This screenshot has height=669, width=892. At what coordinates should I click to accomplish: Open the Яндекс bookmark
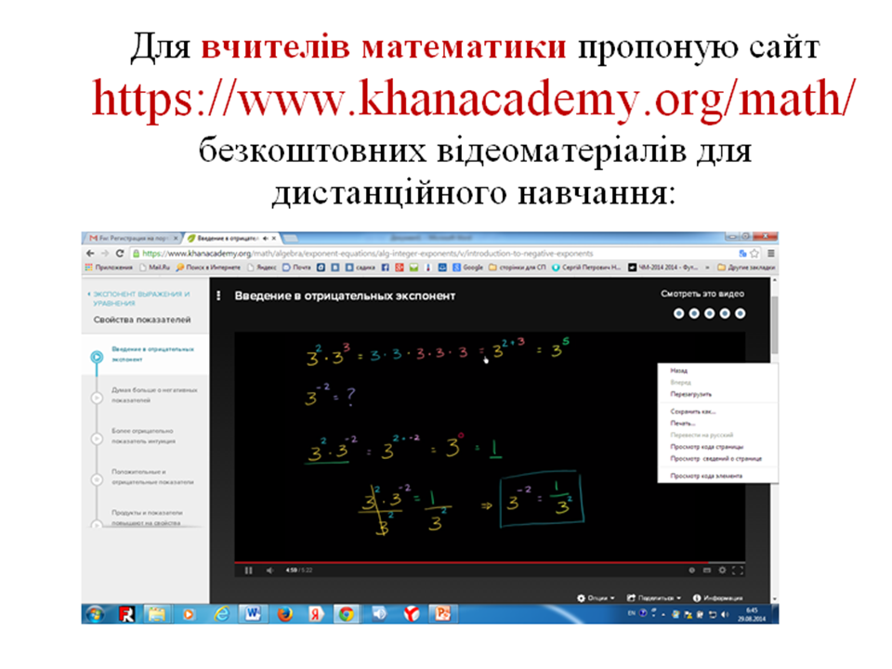pyautogui.click(x=262, y=267)
